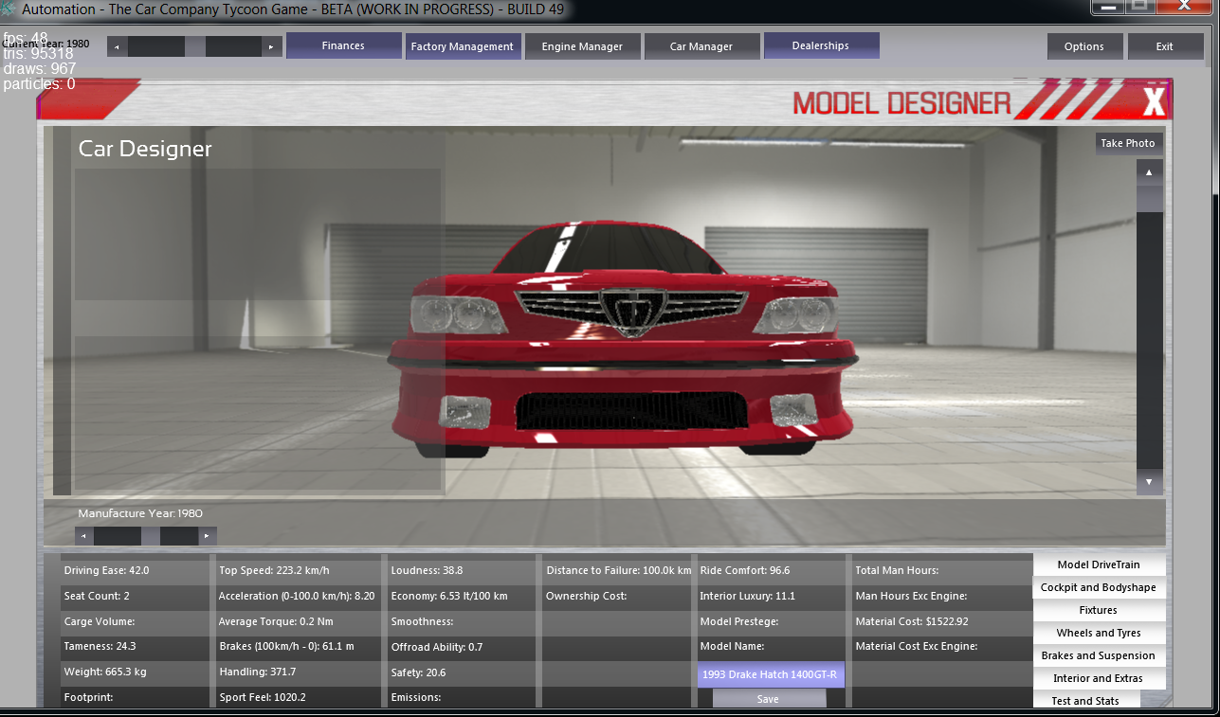Click the Man Hours Exc Engine label
This screenshot has width=1220, height=717.
click(911, 597)
